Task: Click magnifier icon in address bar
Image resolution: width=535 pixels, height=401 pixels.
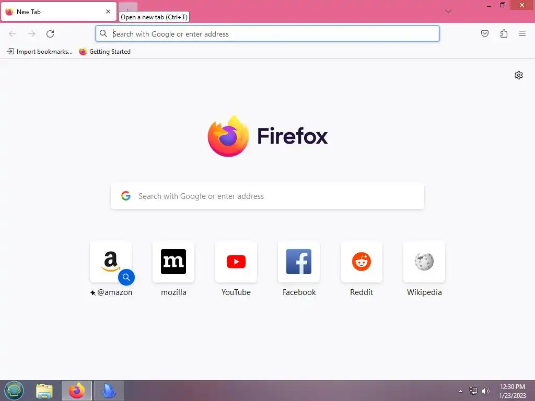Action: pyautogui.click(x=103, y=33)
